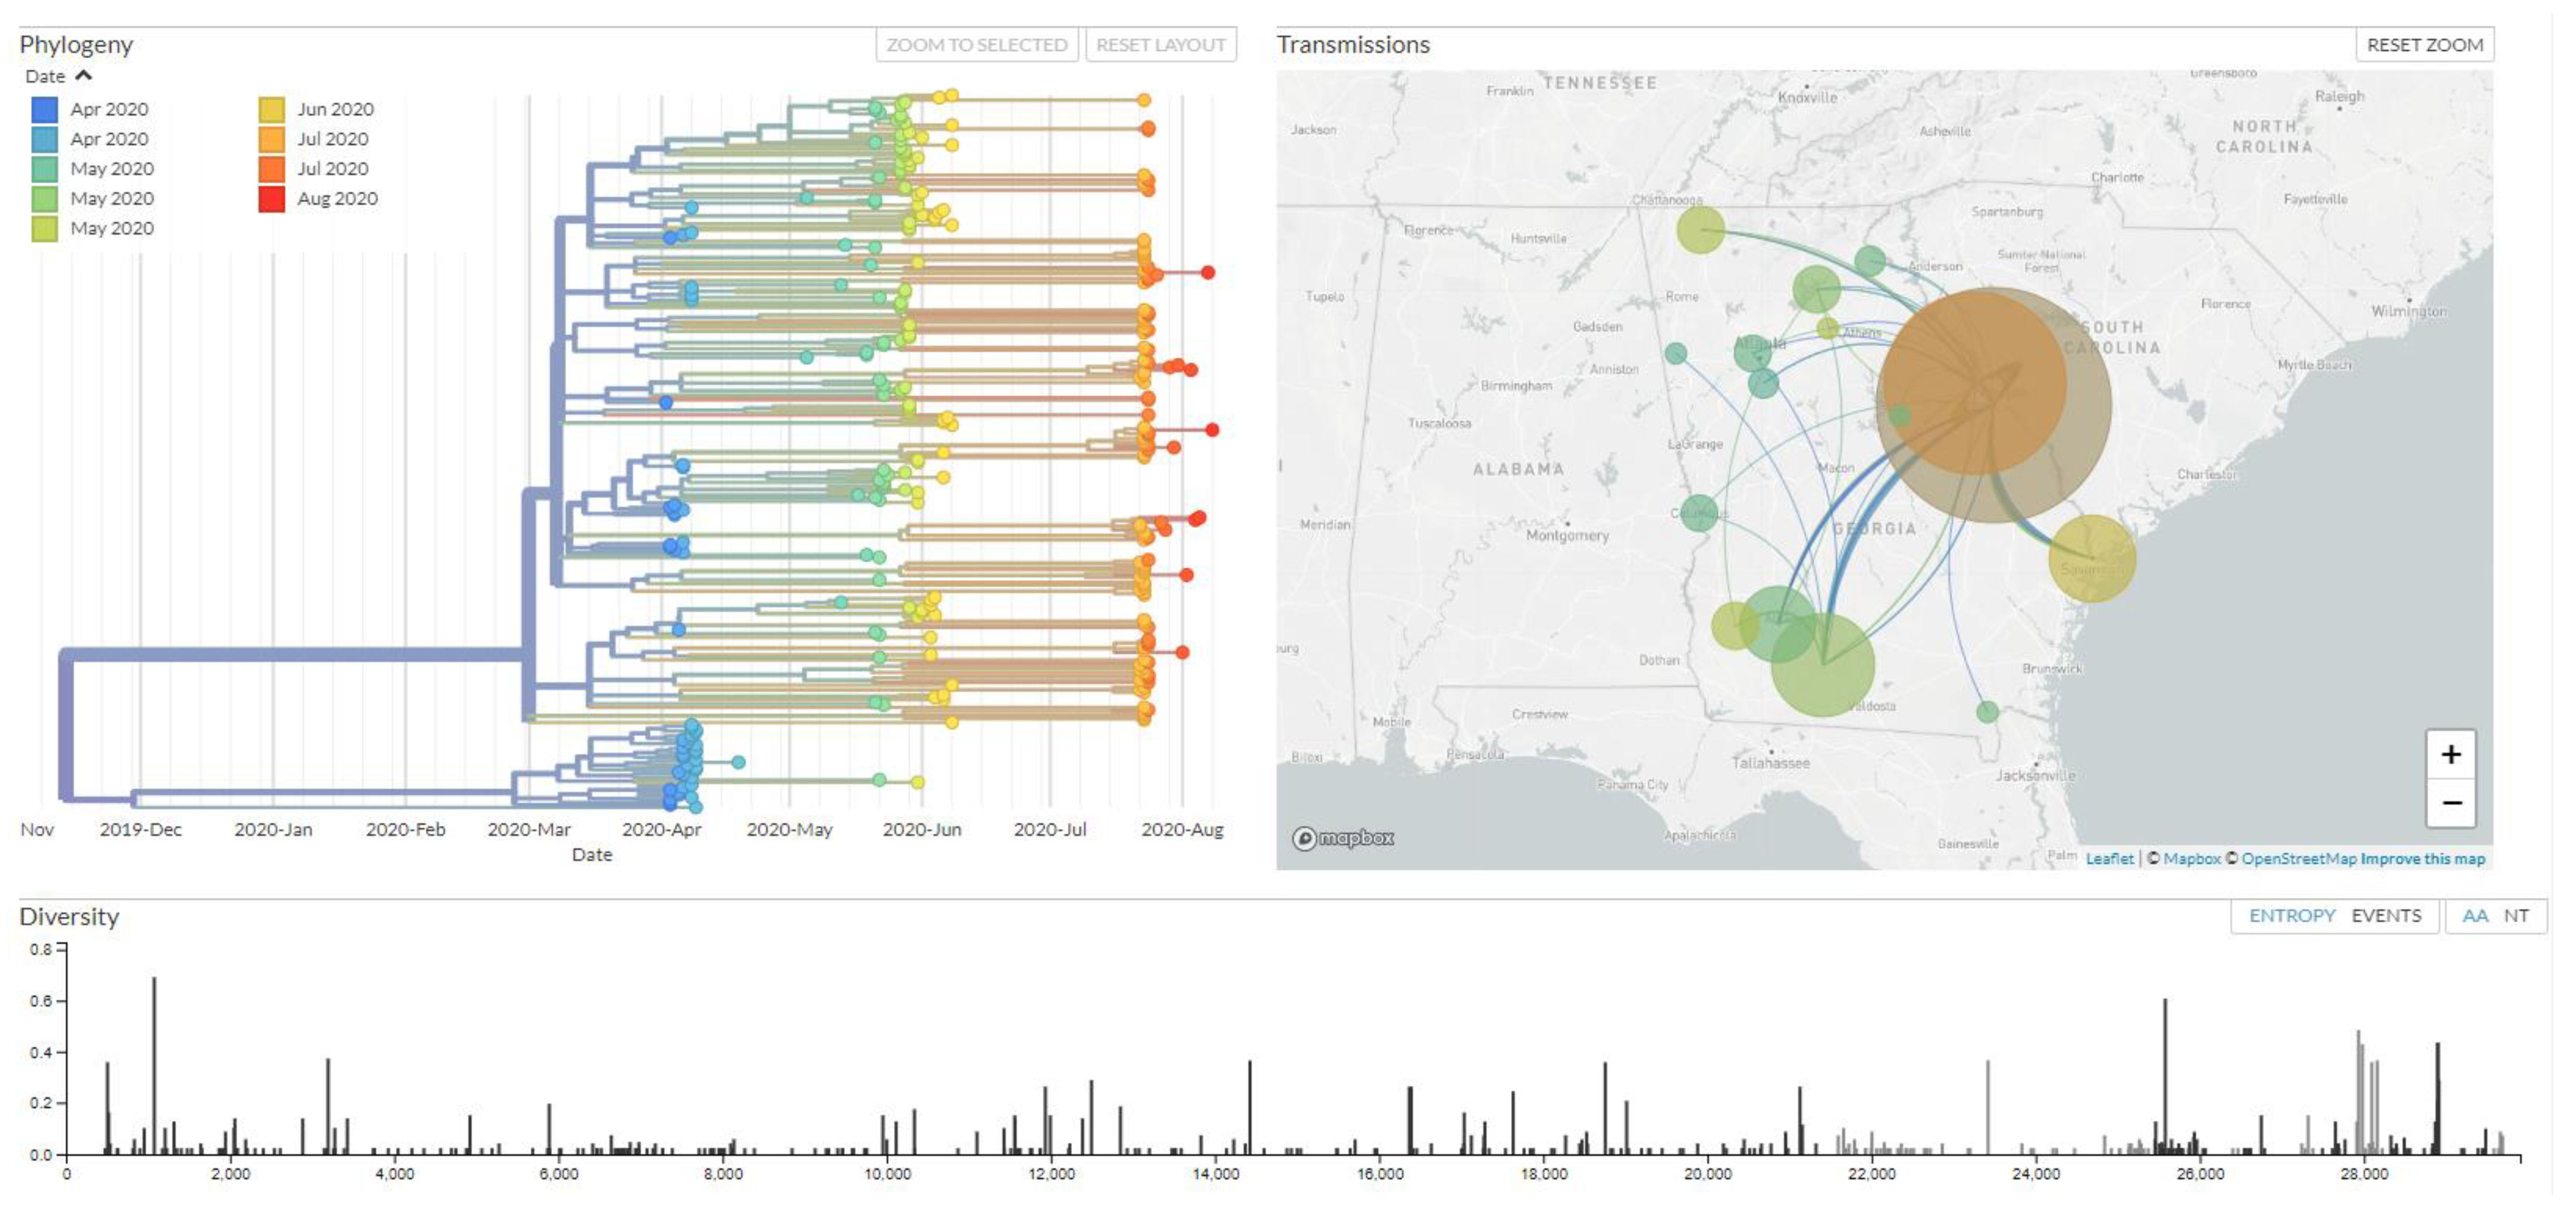Click the small green circle near Jacksonville border
This screenshot has height=1205, width=2576.
1987,712
